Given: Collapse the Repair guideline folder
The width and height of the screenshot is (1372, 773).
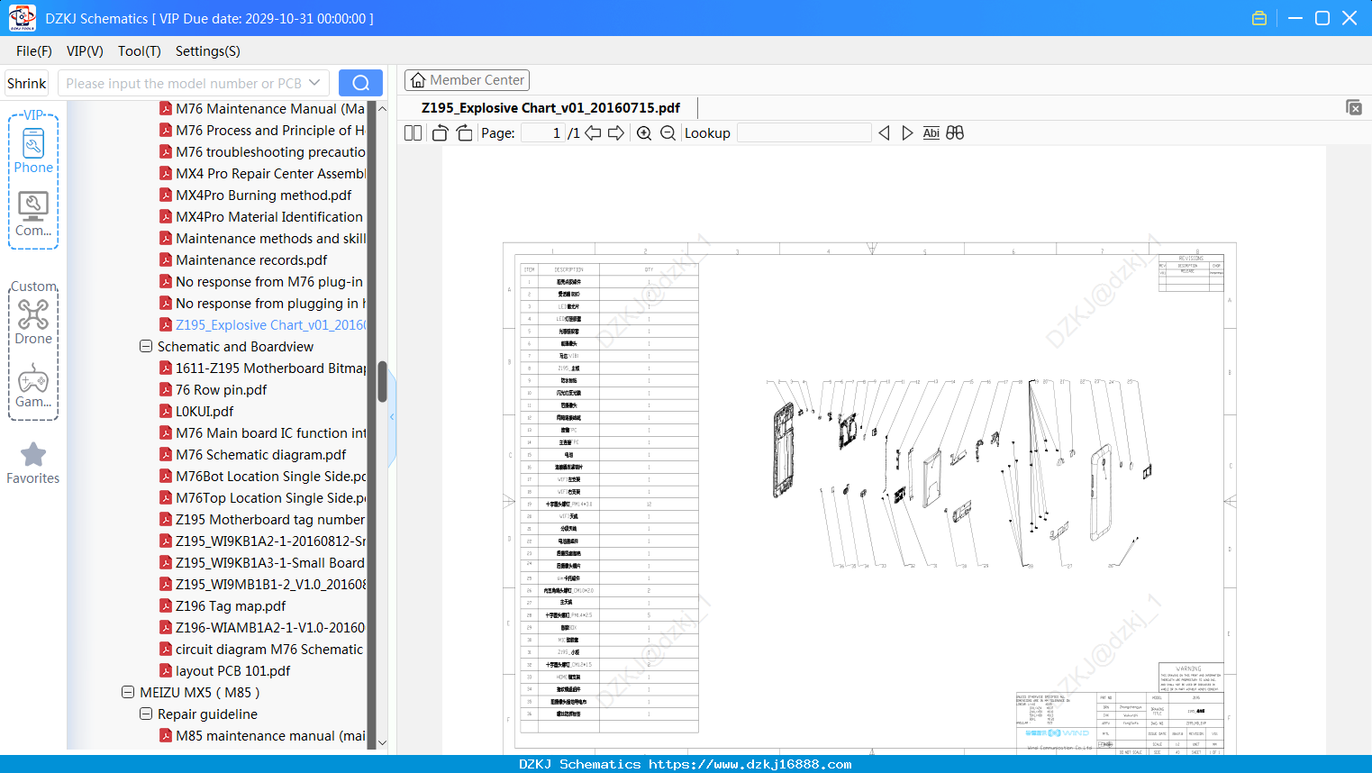Looking at the screenshot, I should [x=146, y=714].
